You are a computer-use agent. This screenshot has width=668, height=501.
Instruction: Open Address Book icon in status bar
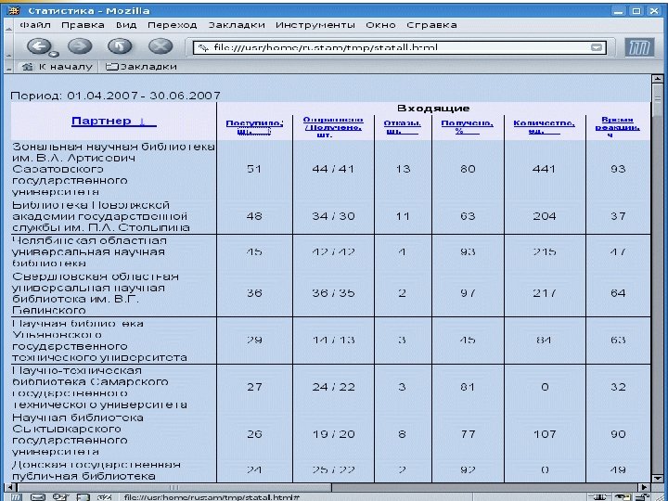(x=83, y=496)
